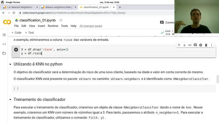Run the code cell with df.drop
Screen dimensions: 219x123
[x=16, y=50]
